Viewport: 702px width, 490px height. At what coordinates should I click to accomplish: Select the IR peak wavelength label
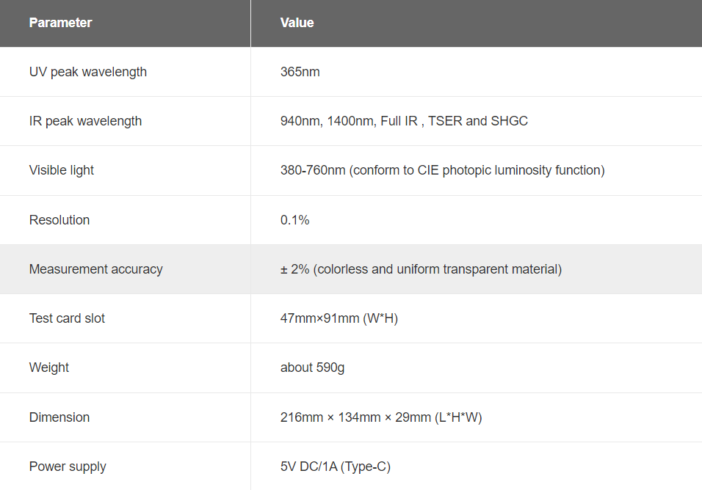pos(85,121)
